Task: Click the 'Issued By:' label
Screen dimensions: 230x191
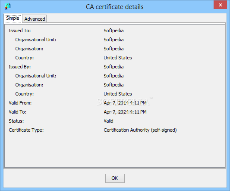Action: click(x=20, y=67)
